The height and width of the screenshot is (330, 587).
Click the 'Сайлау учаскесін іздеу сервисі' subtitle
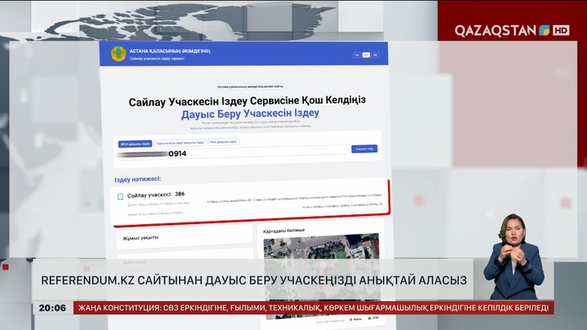(157, 59)
